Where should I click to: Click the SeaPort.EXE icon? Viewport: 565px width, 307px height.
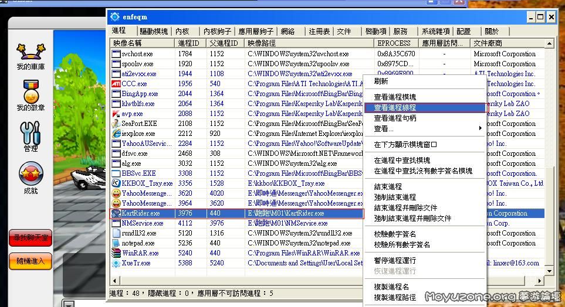pyautogui.click(x=116, y=124)
